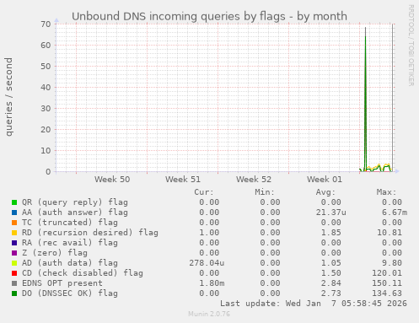Click the EDNS OPT gray legend swatch
The height and width of the screenshot is (323, 419).
pyautogui.click(x=14, y=283)
